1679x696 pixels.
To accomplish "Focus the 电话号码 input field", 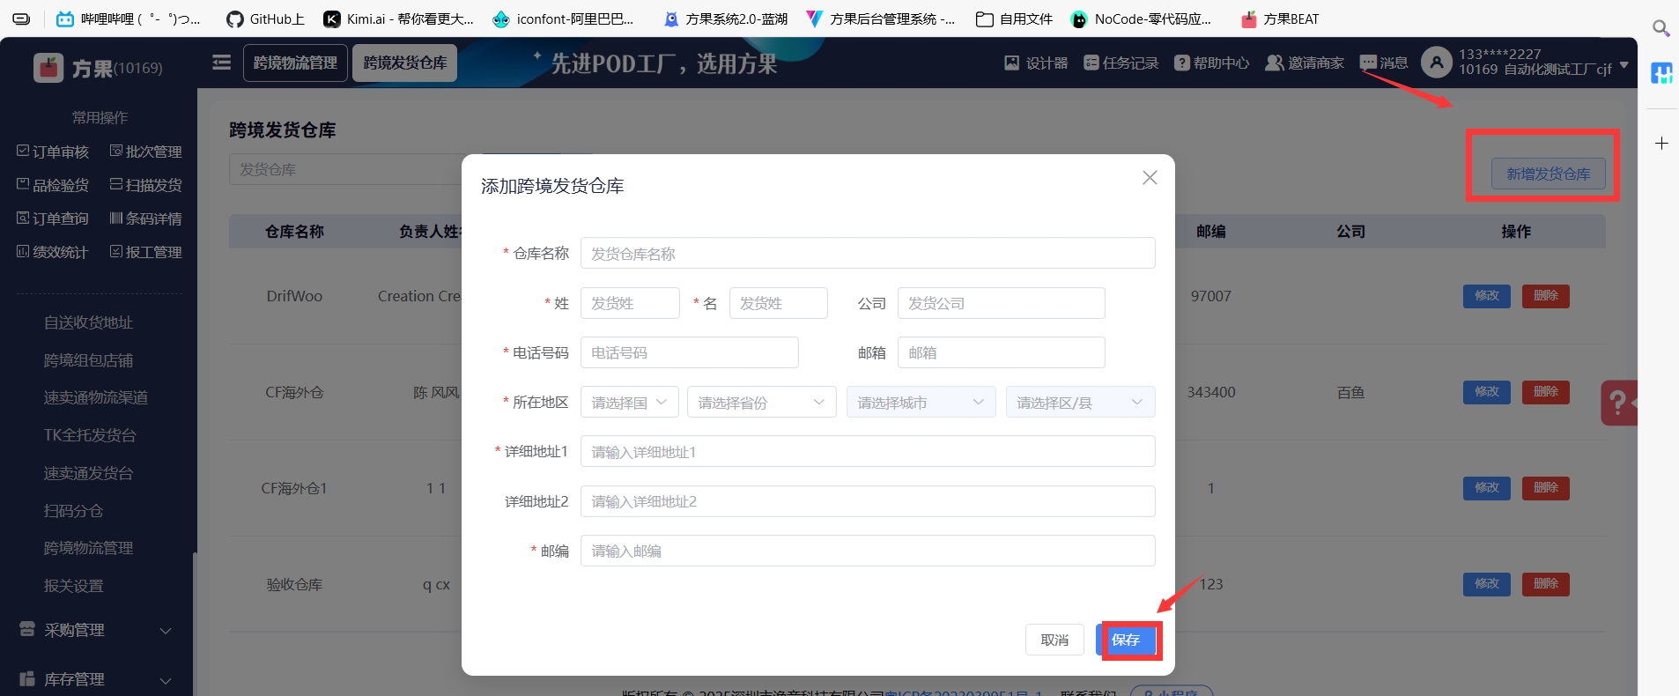I will point(690,352).
